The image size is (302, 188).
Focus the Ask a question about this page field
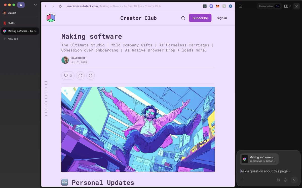265,171
